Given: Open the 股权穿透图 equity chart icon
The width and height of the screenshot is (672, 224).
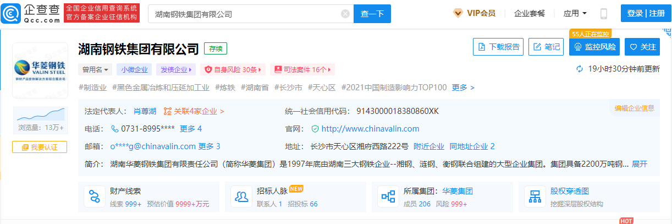Looking at the screenshot, I should [x=535, y=197].
